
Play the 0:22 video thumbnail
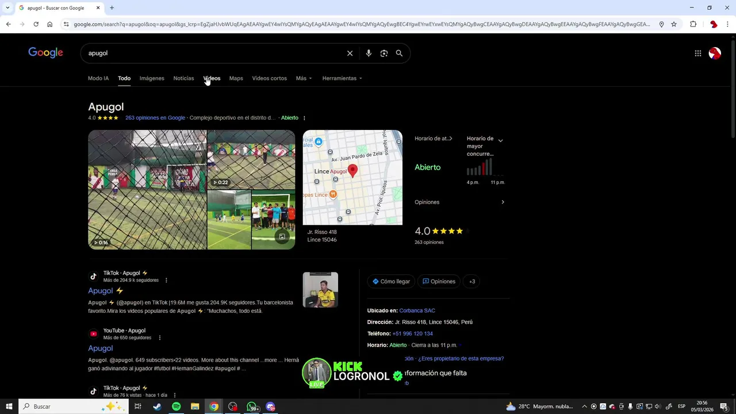click(251, 159)
